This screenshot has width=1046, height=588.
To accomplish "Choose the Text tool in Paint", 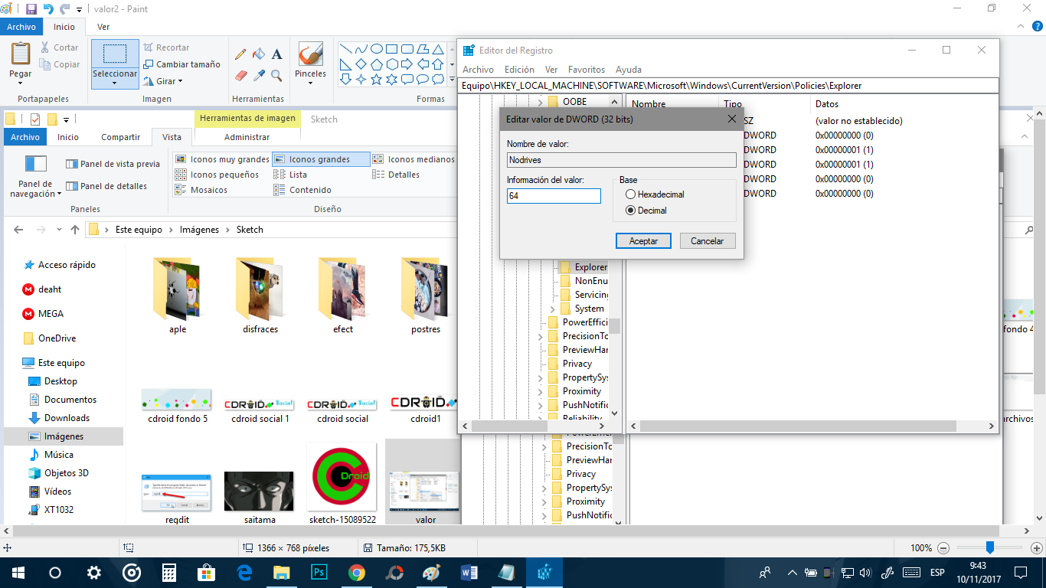I will [276, 54].
